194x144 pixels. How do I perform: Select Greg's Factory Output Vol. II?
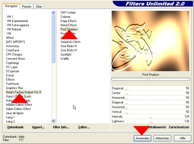23,92
